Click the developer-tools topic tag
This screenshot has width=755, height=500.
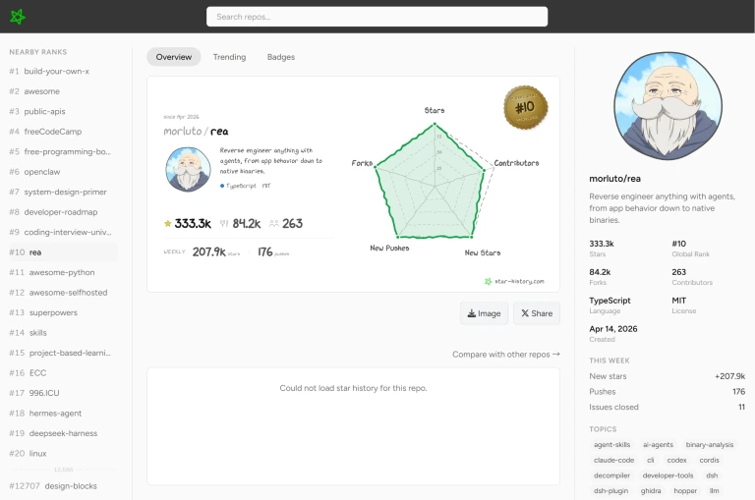(668, 475)
